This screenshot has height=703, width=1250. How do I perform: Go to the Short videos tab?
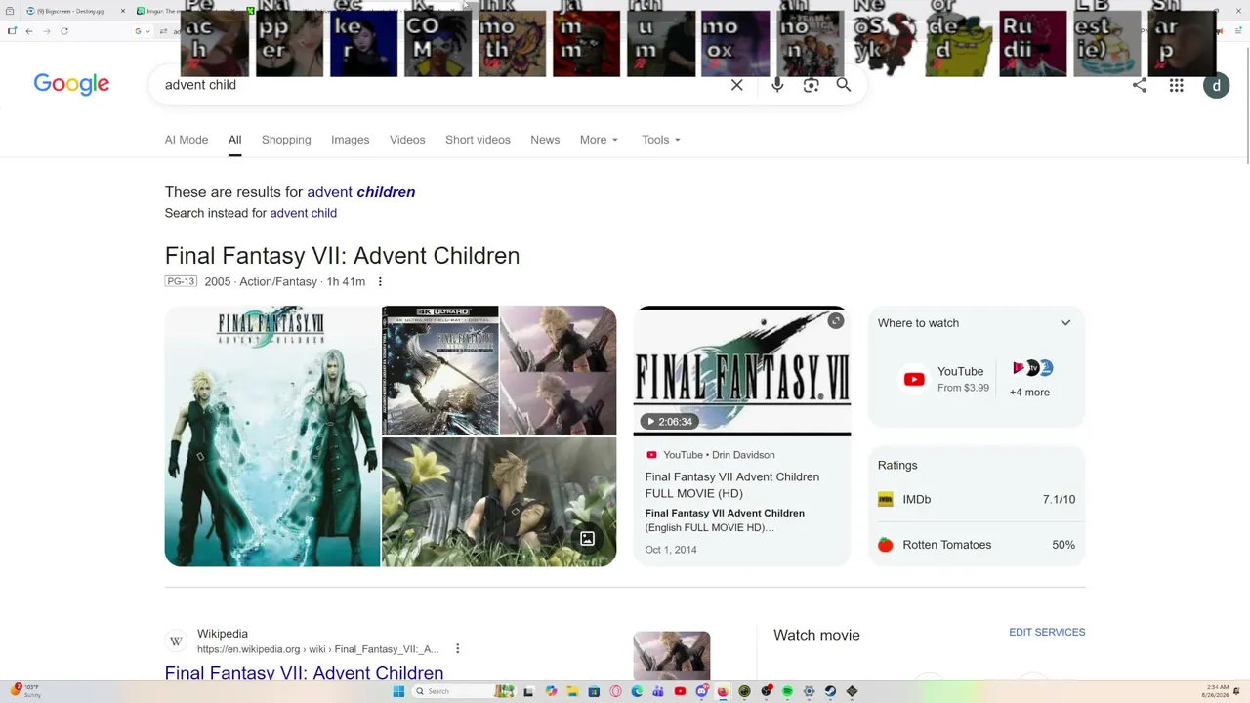pyautogui.click(x=478, y=140)
